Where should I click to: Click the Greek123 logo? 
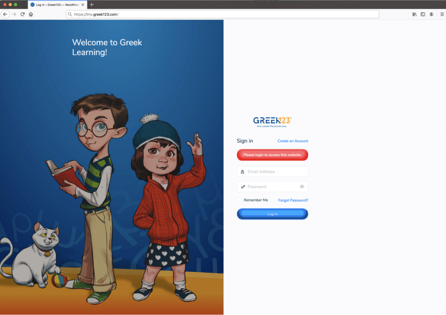point(272,122)
